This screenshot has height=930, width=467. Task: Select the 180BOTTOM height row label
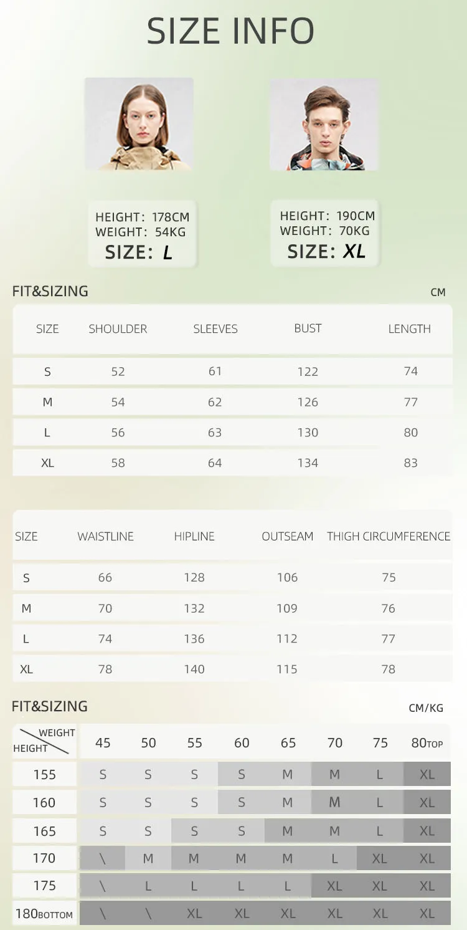tap(44, 913)
